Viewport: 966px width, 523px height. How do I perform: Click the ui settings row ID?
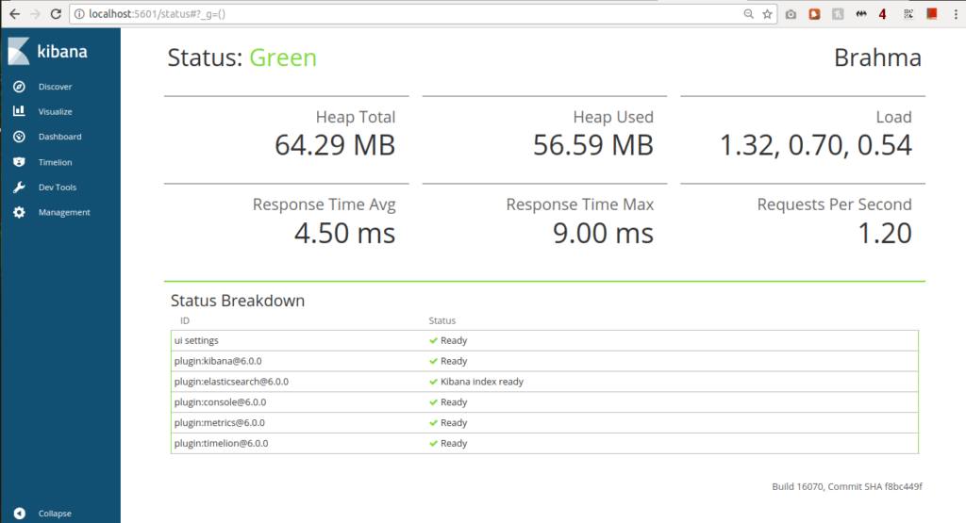pos(196,340)
